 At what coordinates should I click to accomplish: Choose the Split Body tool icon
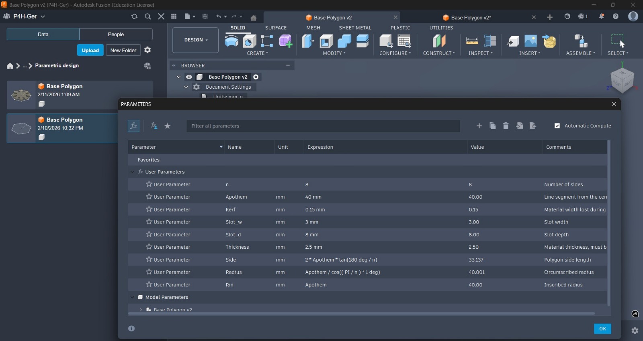(362, 41)
